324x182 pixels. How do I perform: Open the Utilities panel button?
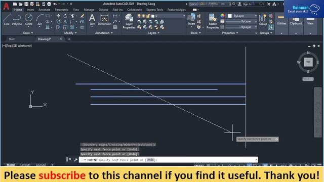(281, 23)
